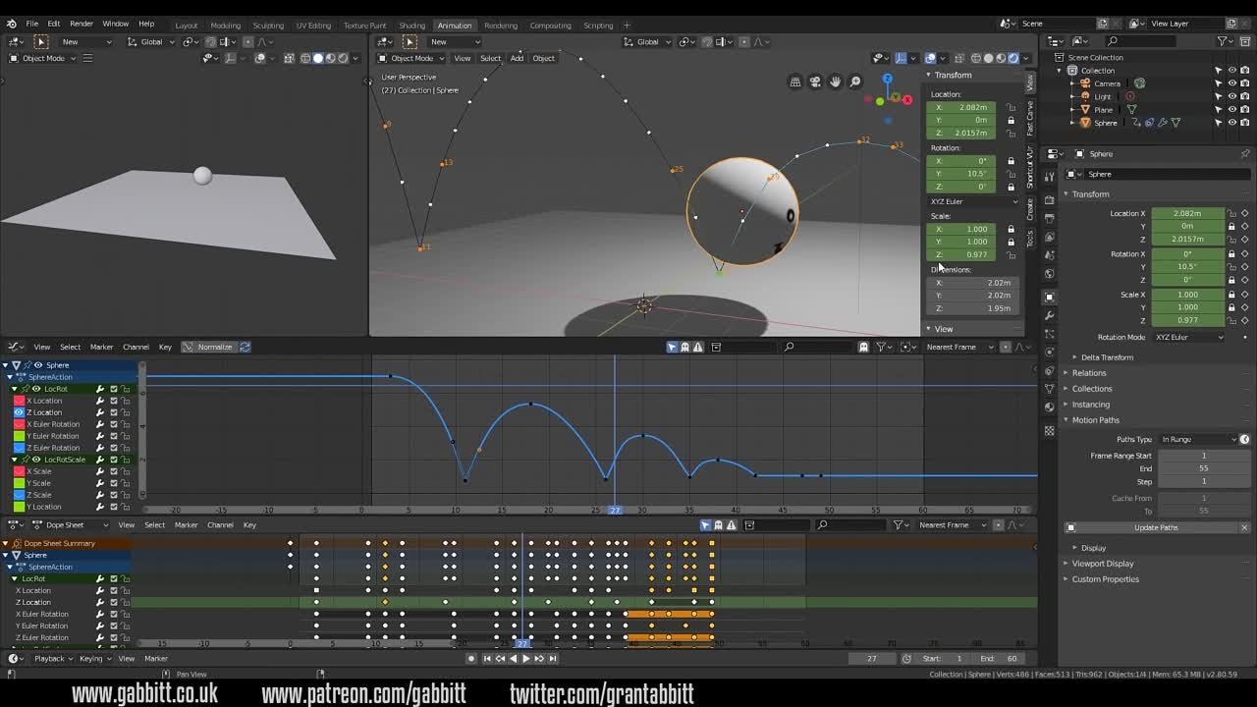Open the Render menu
Image resolution: width=1257 pixels, height=707 pixels.
pyautogui.click(x=82, y=24)
